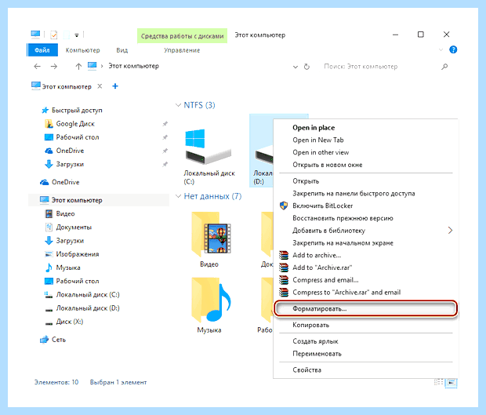Click the magnifier search icon

(444, 67)
